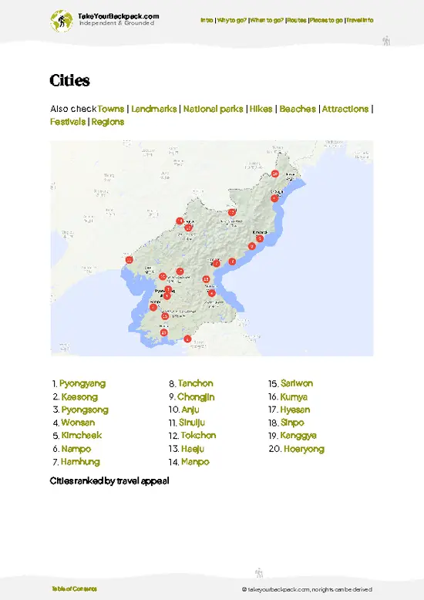Open the Intro section link
The image size is (424, 600).
tap(207, 20)
